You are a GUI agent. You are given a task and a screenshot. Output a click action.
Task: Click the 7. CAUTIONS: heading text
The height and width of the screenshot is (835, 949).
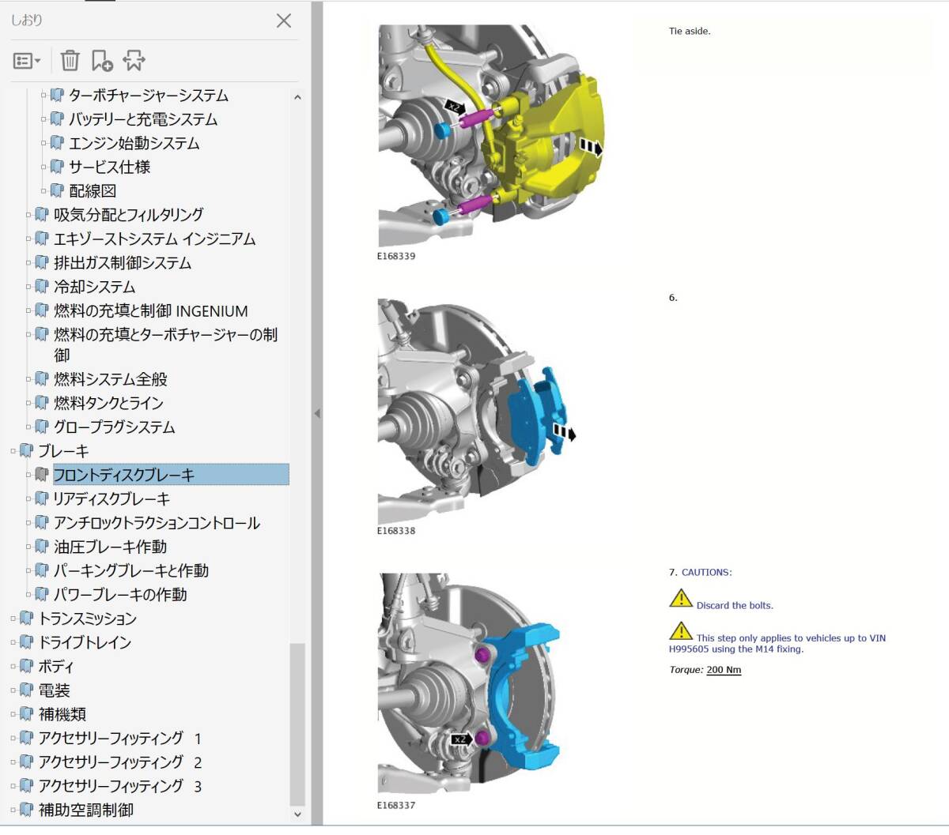coord(701,572)
